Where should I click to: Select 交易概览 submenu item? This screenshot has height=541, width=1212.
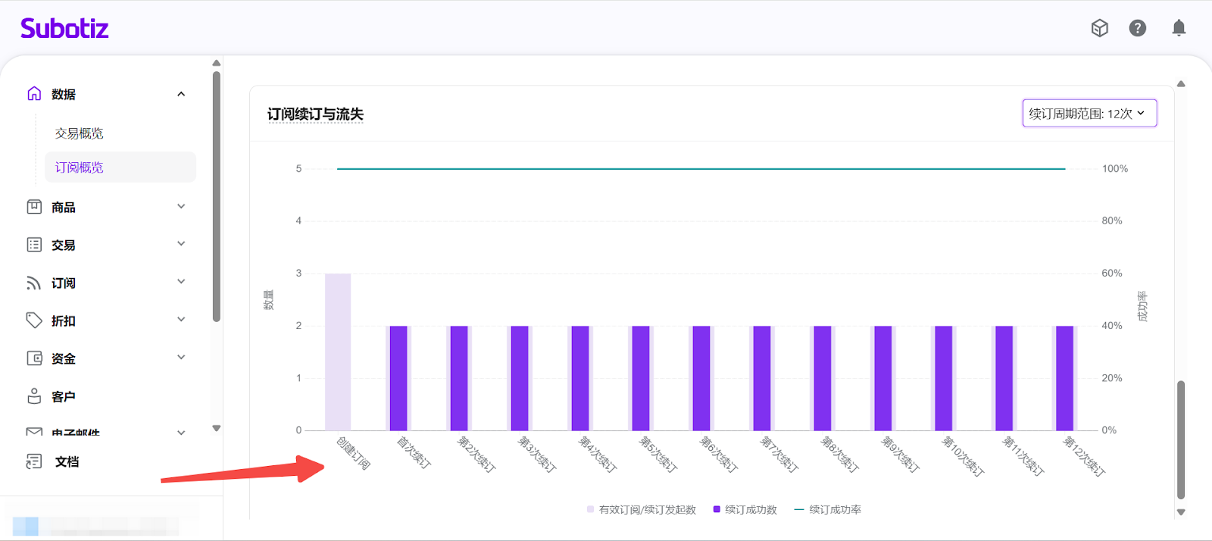pos(79,133)
